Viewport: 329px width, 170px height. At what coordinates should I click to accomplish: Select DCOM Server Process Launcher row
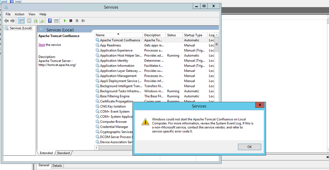click(114, 137)
